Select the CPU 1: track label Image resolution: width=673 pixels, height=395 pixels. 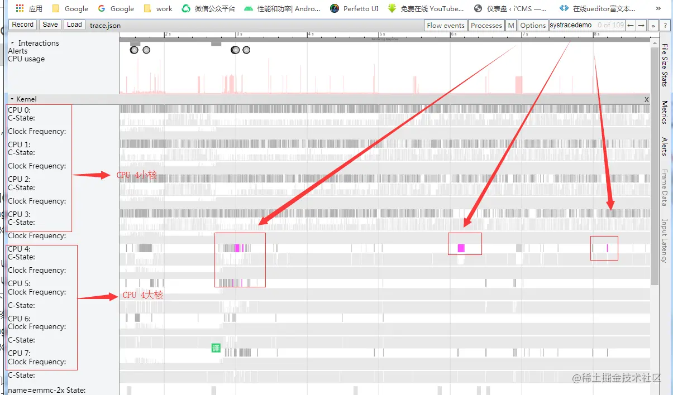tap(19, 144)
